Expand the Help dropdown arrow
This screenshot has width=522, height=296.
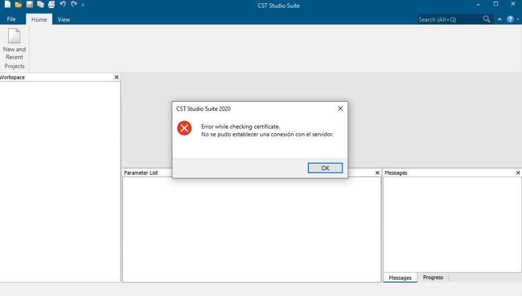pyautogui.click(x=518, y=19)
